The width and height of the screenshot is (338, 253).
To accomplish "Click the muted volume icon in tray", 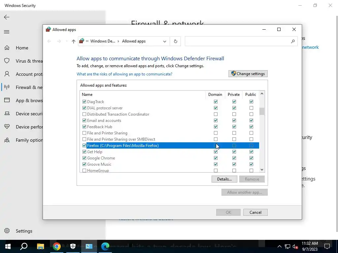I will (295, 246).
